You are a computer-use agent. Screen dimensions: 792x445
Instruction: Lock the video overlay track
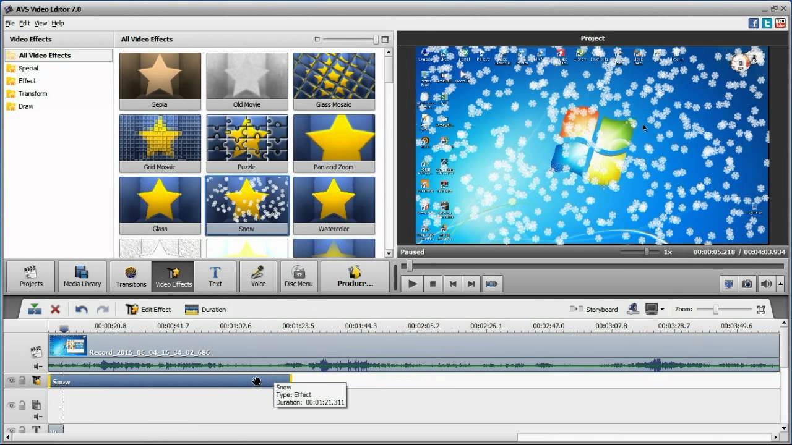pos(22,405)
